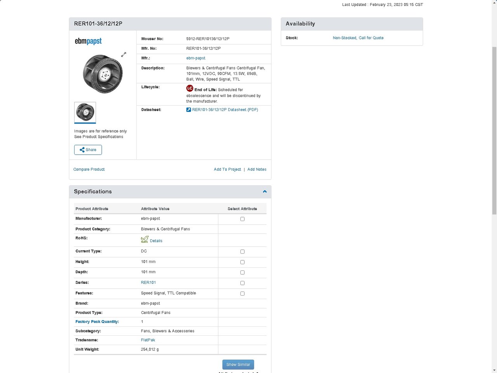Click the Compare Product link
This screenshot has height=373, width=497.
pos(89,169)
